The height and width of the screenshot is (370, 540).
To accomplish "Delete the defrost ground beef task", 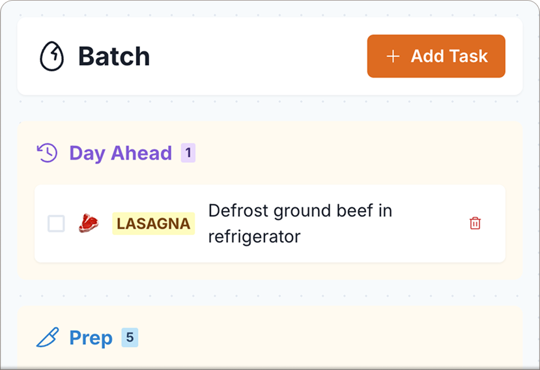I will click(x=476, y=223).
